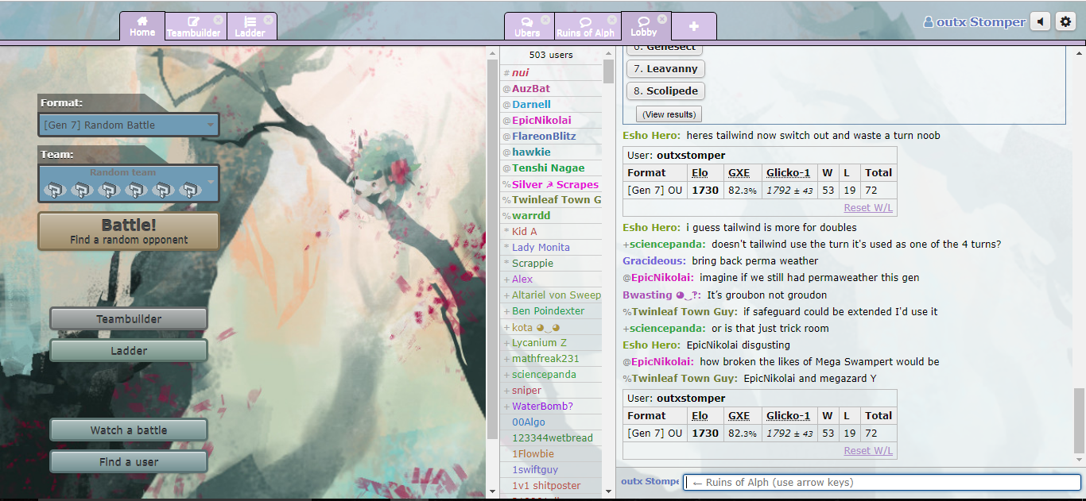Screen dimensions: 1086x501
Task: Click the plus icon to join a room
Action: coord(693,26)
